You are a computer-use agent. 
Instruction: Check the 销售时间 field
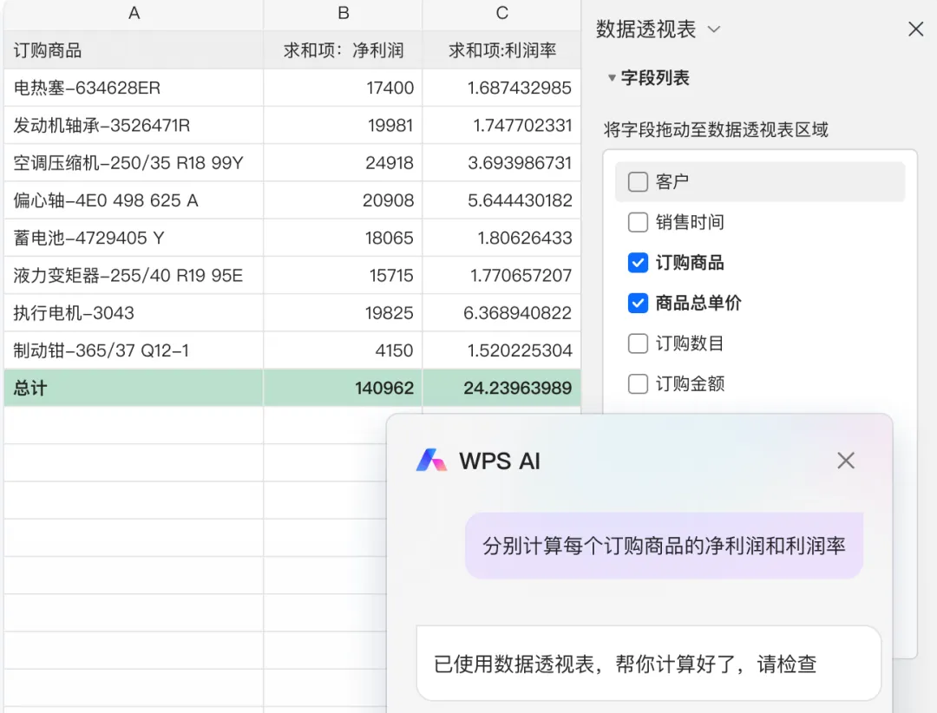[638, 222]
